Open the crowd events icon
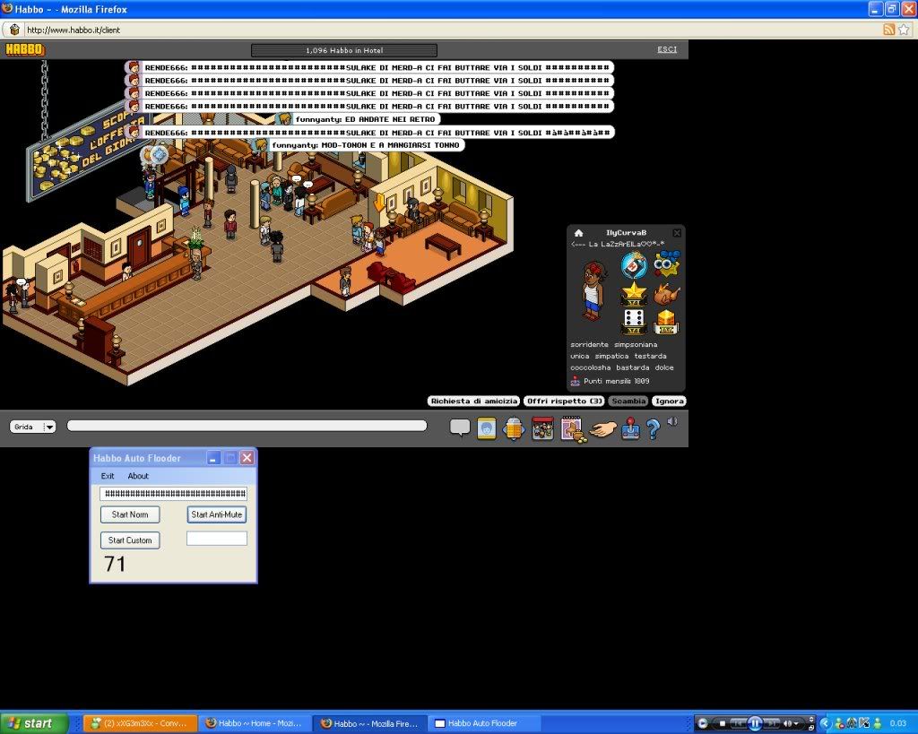Screen dimensions: 918x734 click(542, 427)
